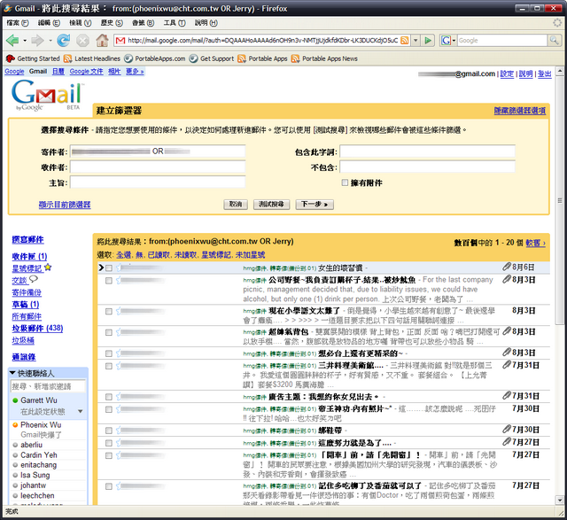567x520 pixels.
Task: Open the 收件匣 (1) folder link
Action: (29, 256)
